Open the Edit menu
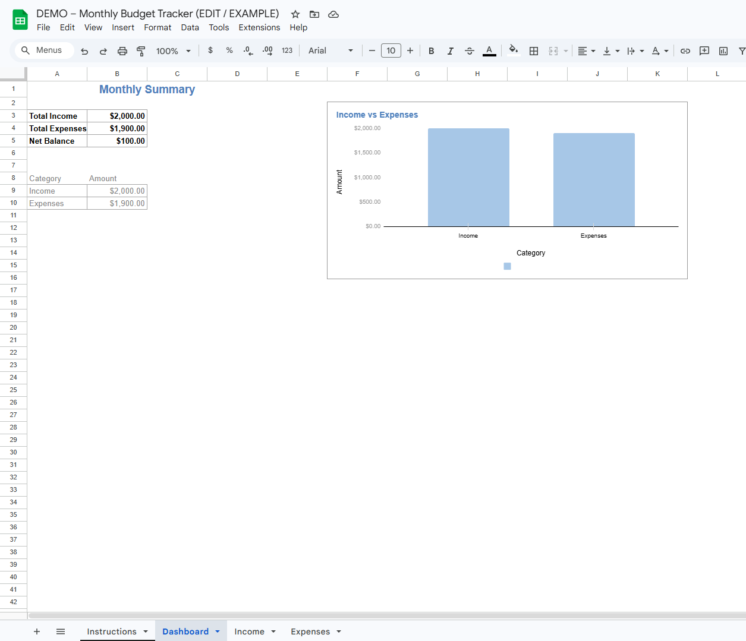The width and height of the screenshot is (746, 641). [x=67, y=27]
